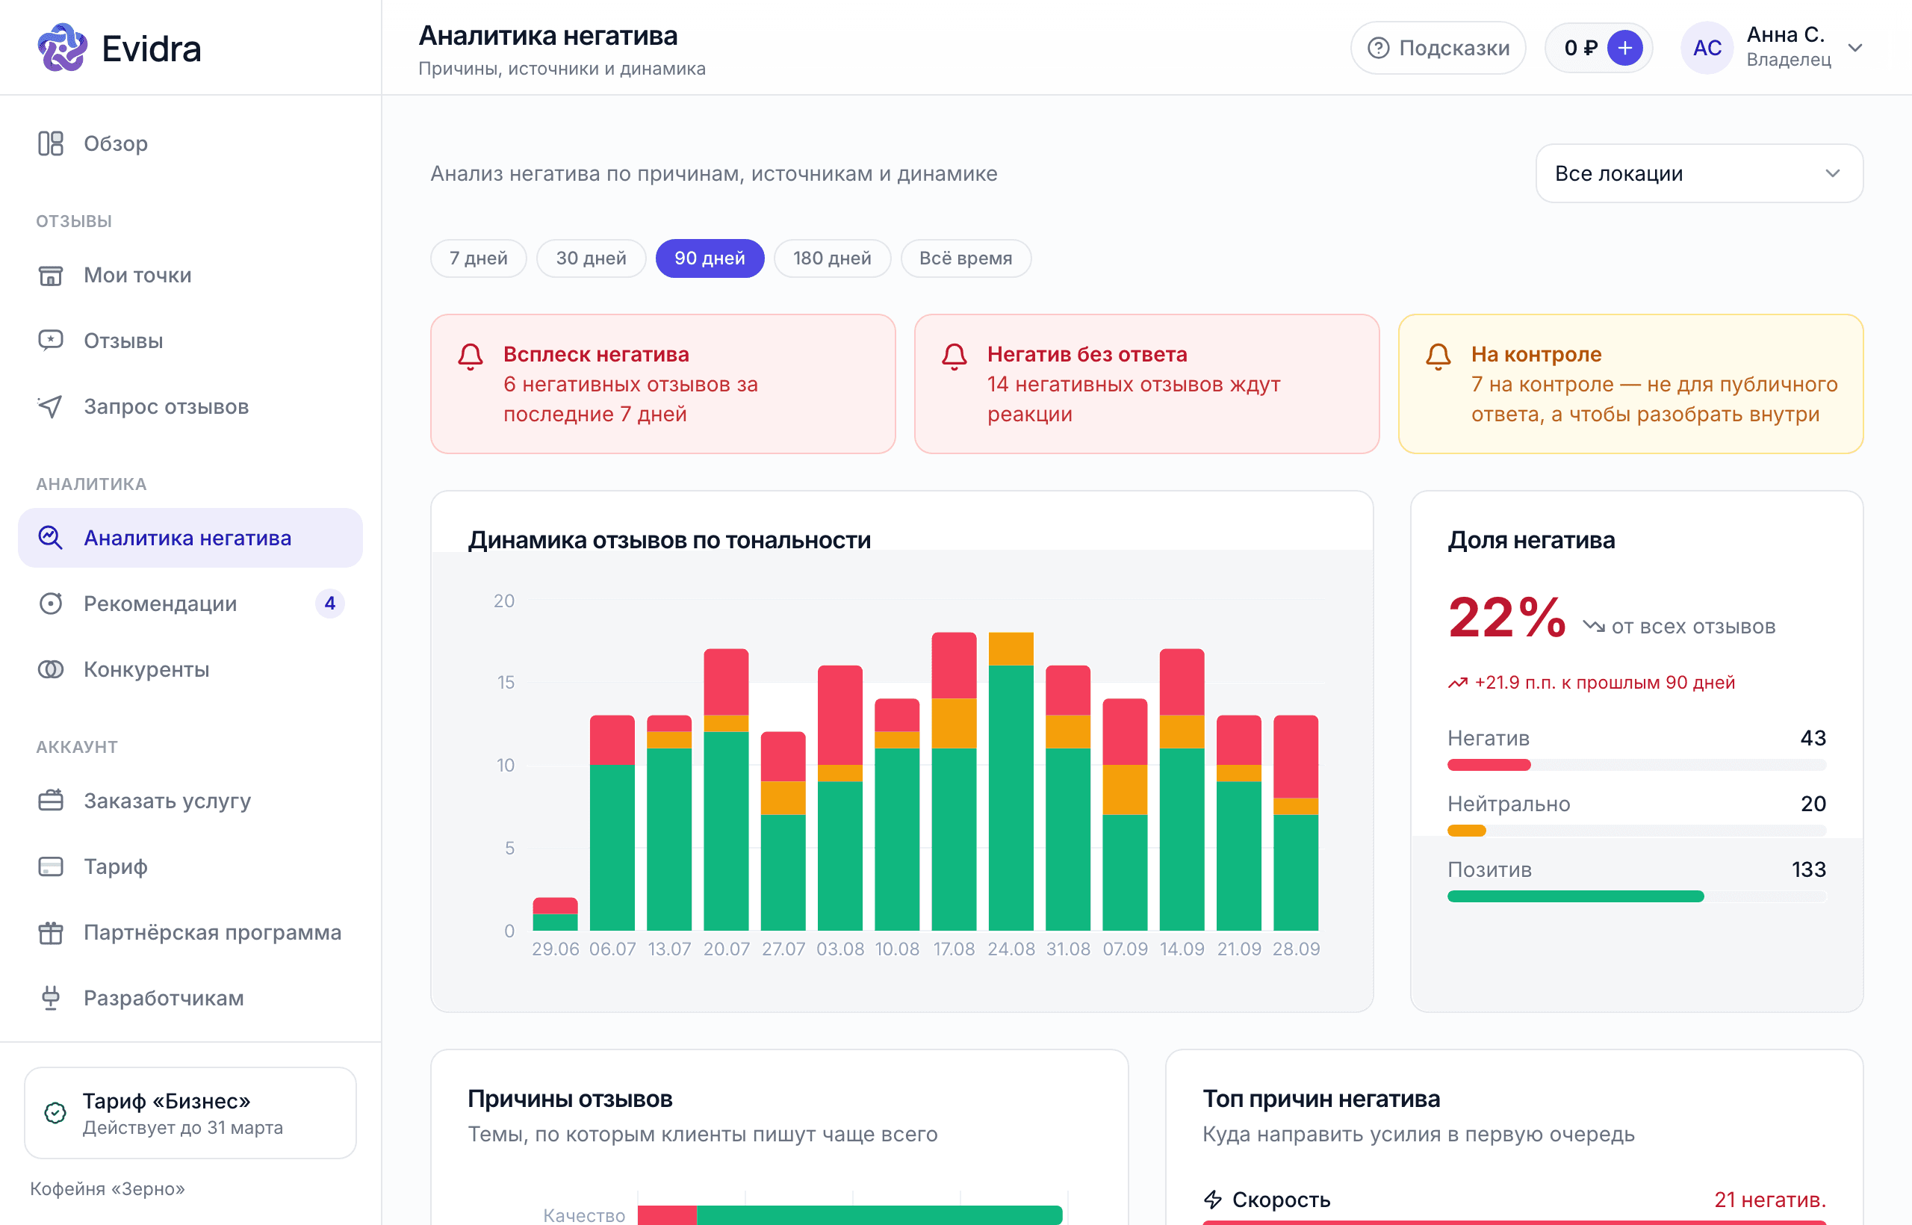The image size is (1912, 1225).
Task: Click bell icon in Всплеск негатива alert
Action: pyautogui.click(x=471, y=356)
